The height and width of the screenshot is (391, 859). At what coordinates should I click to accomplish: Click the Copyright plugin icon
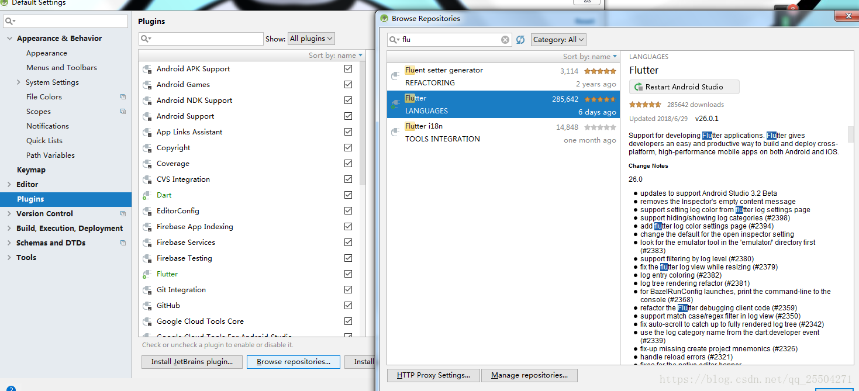click(x=147, y=148)
